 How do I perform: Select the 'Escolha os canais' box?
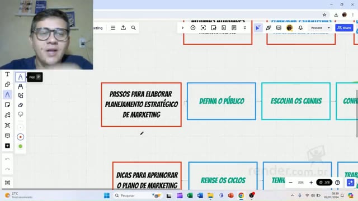click(296, 101)
